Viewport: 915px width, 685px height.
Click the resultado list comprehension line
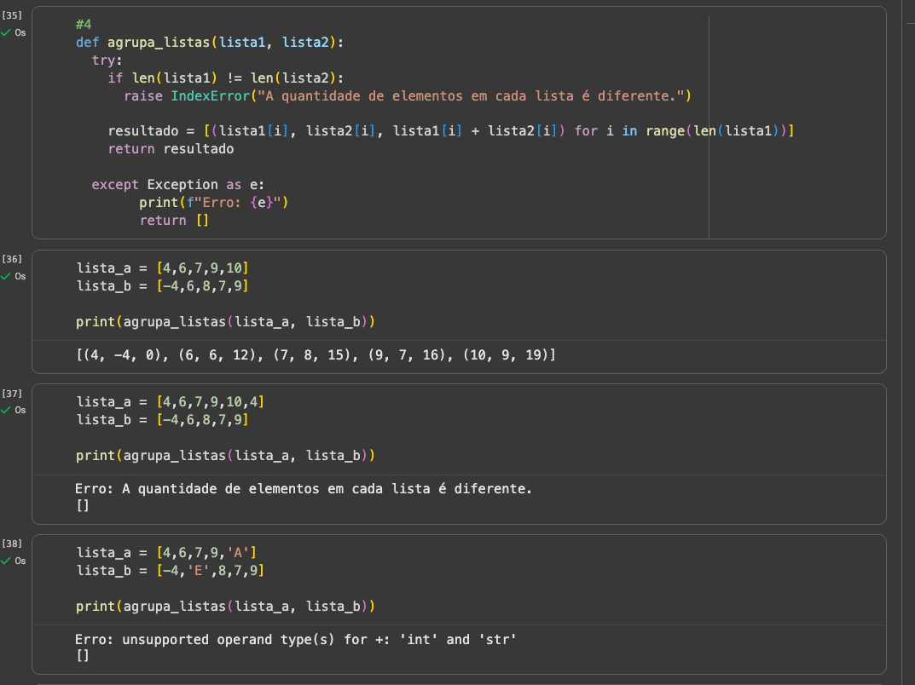coord(451,131)
